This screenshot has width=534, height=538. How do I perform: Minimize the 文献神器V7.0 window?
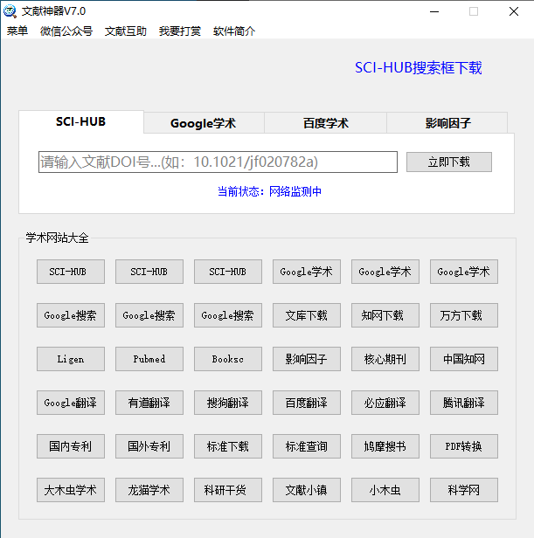tap(434, 11)
